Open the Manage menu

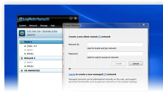tap(44, 26)
